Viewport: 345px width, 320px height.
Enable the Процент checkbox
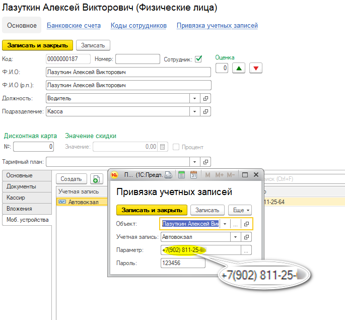176,147
